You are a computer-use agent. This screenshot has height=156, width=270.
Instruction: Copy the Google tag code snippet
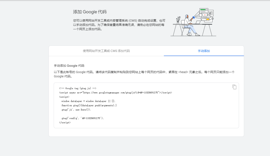tap(234, 87)
